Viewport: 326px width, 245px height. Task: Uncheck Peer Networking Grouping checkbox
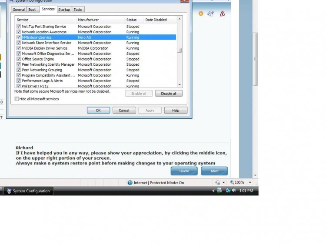click(x=19, y=70)
